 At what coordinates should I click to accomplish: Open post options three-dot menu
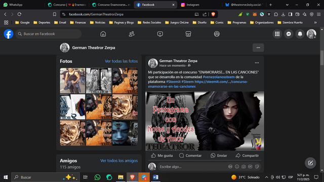[x=257, y=63]
